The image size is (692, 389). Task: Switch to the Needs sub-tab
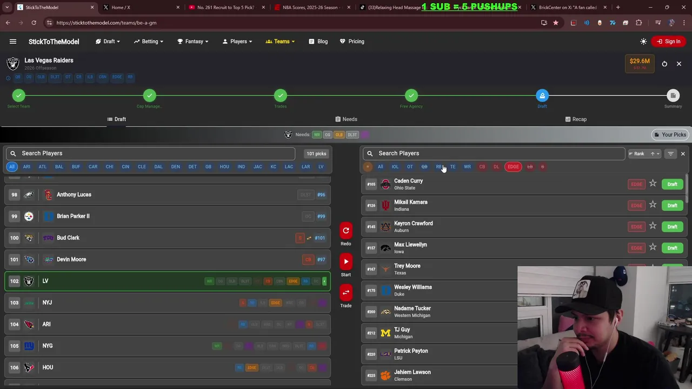click(346, 119)
